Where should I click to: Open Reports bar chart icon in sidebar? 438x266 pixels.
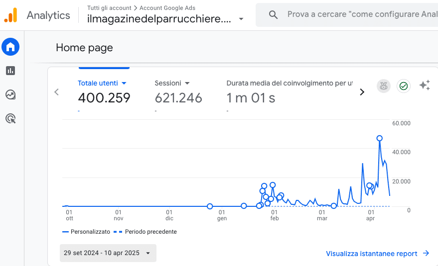10,71
